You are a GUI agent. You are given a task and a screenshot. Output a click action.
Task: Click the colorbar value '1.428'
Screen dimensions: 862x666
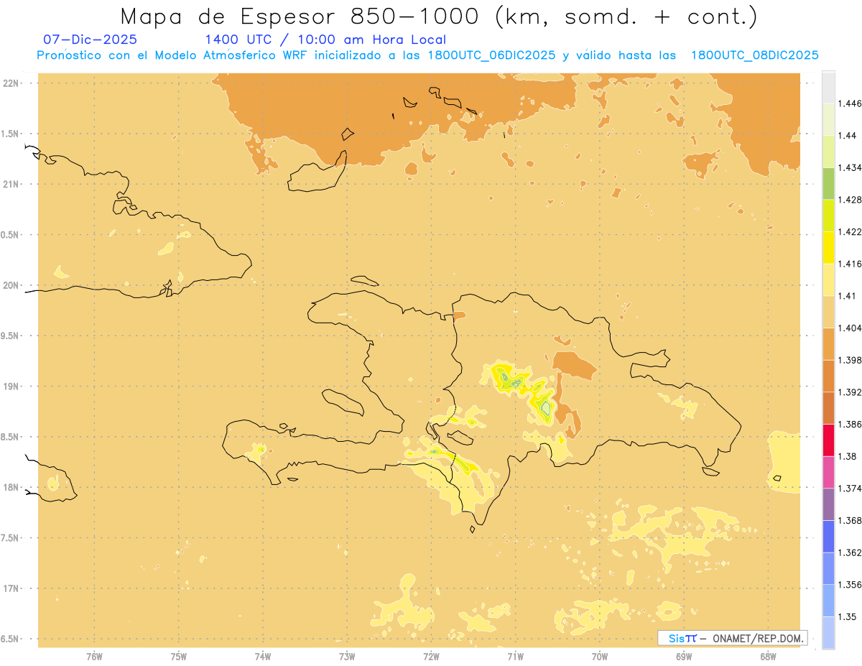coord(851,200)
